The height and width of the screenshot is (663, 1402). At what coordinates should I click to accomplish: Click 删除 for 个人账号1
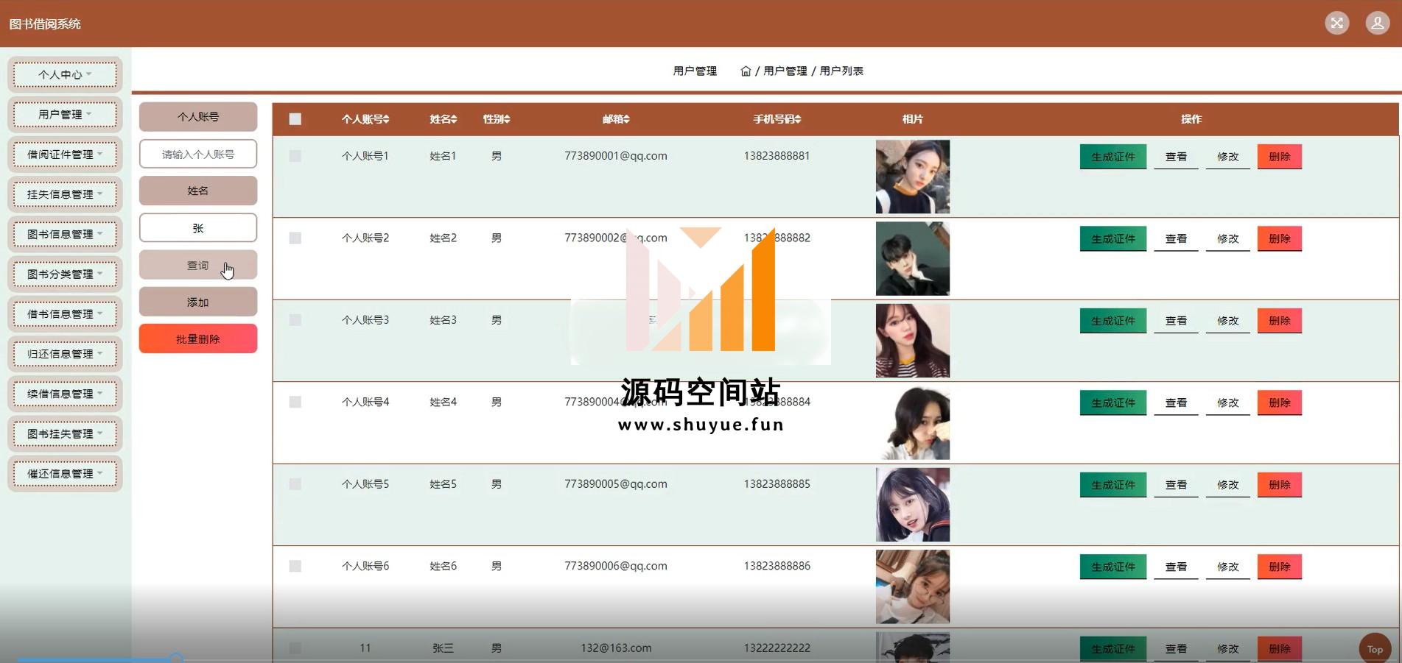pos(1280,157)
